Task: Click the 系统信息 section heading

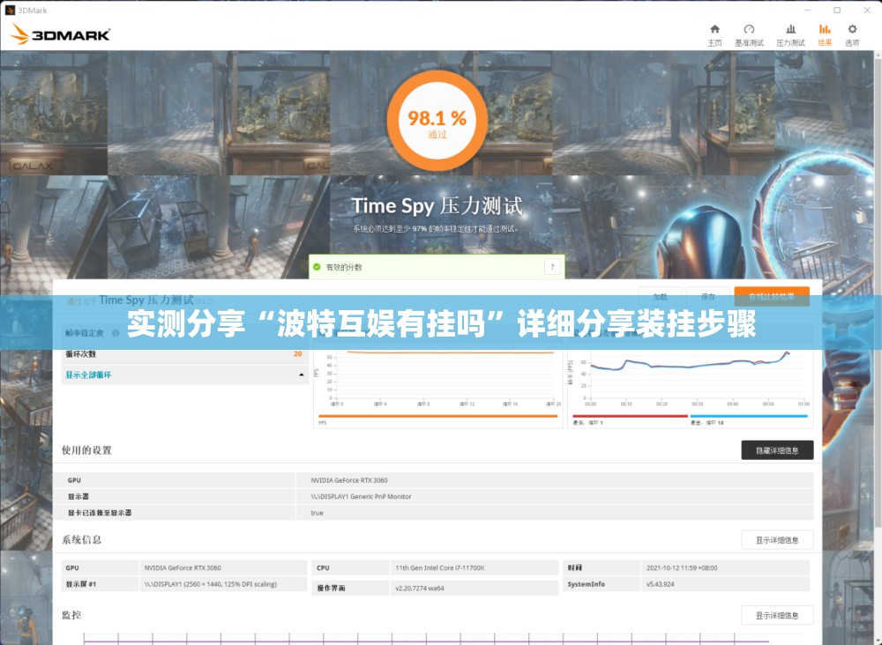Action: click(x=81, y=540)
